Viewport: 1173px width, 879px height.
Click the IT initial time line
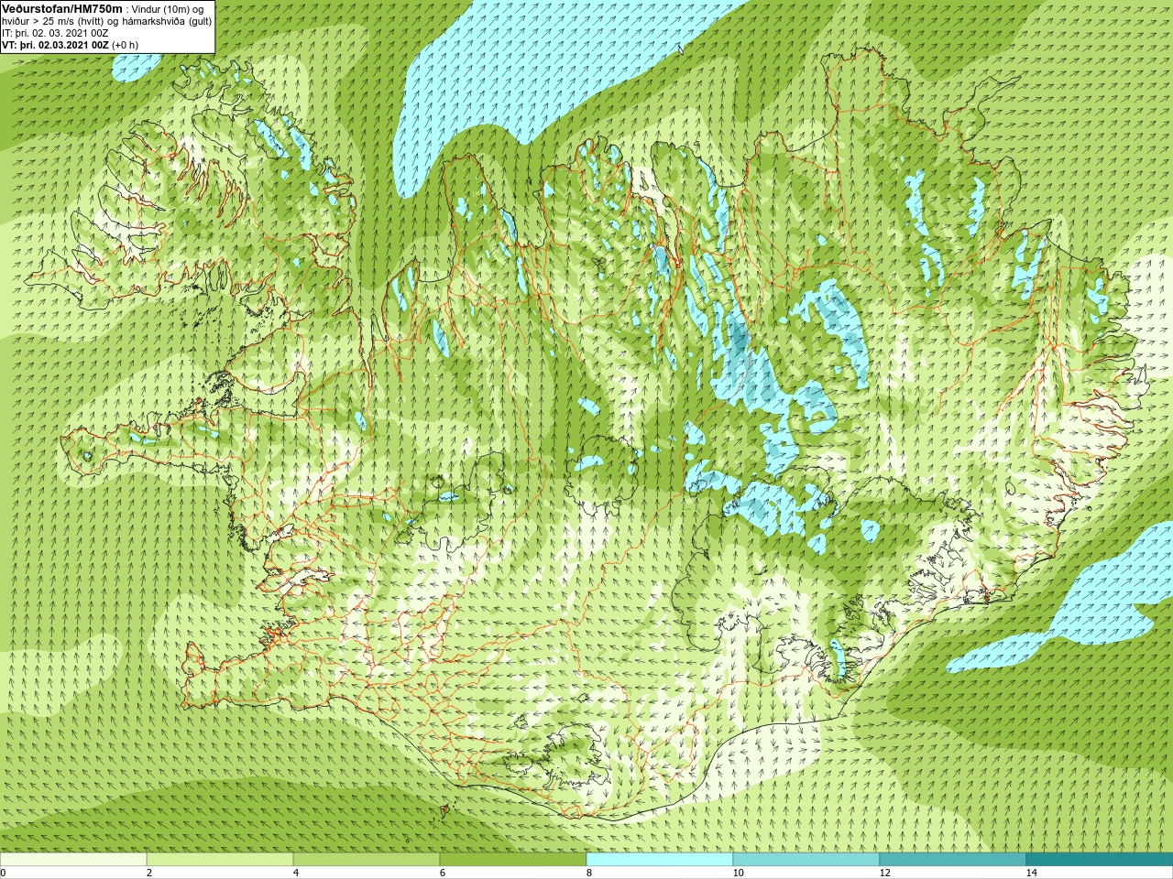pyautogui.click(x=55, y=33)
